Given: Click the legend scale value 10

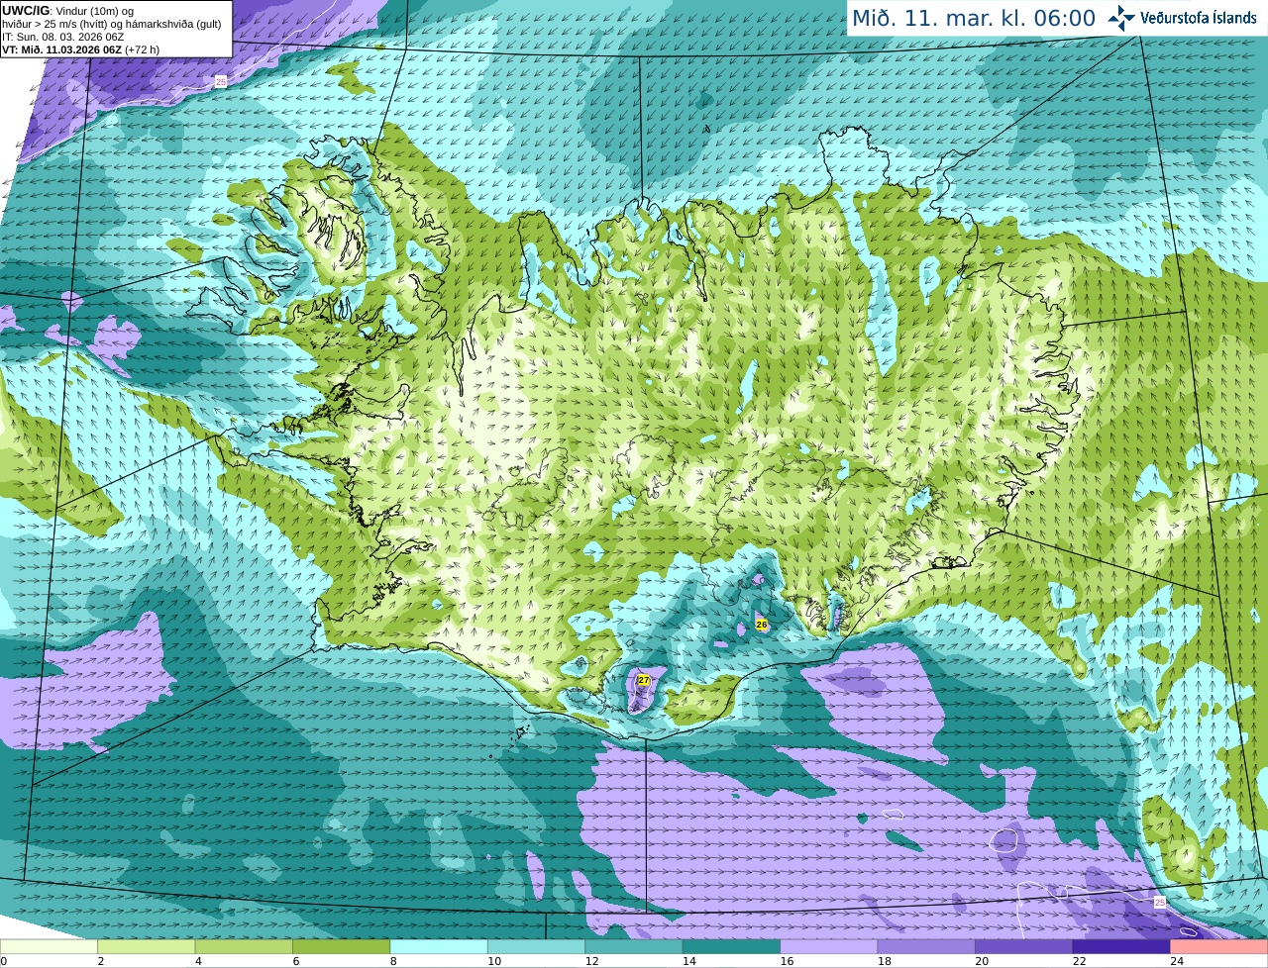Looking at the screenshot, I should tap(494, 961).
